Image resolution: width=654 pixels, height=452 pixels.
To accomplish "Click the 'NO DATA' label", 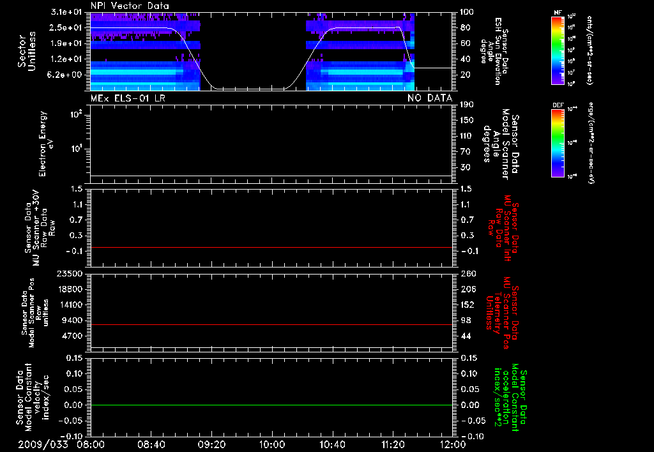I will (430, 98).
